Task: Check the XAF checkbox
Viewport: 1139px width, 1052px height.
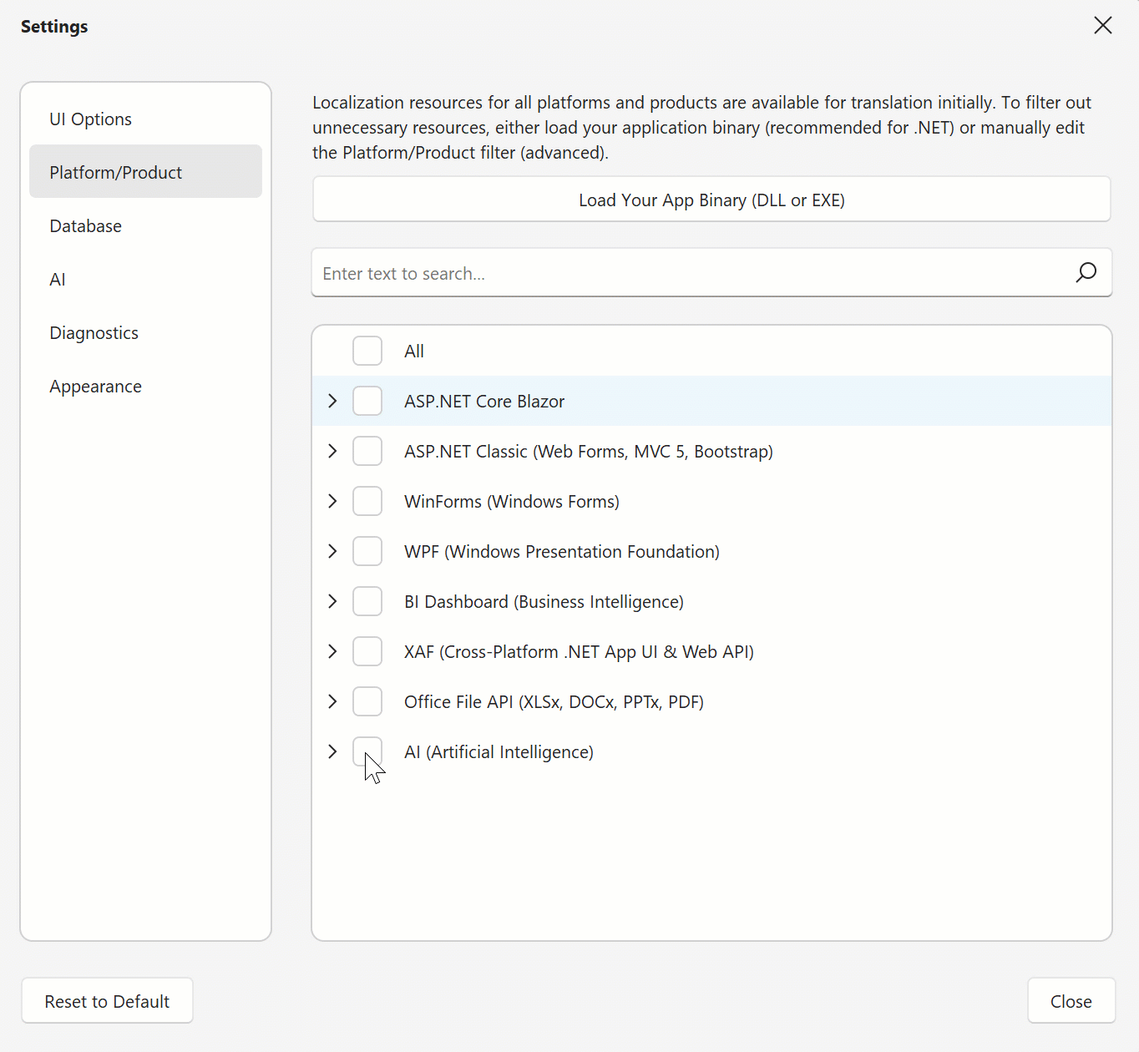Action: (x=367, y=651)
